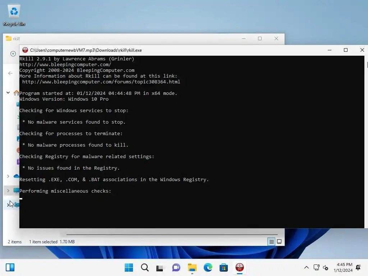Click the Explorer horizontal scrollbar
The image size is (368, 276).
[x=172, y=234]
